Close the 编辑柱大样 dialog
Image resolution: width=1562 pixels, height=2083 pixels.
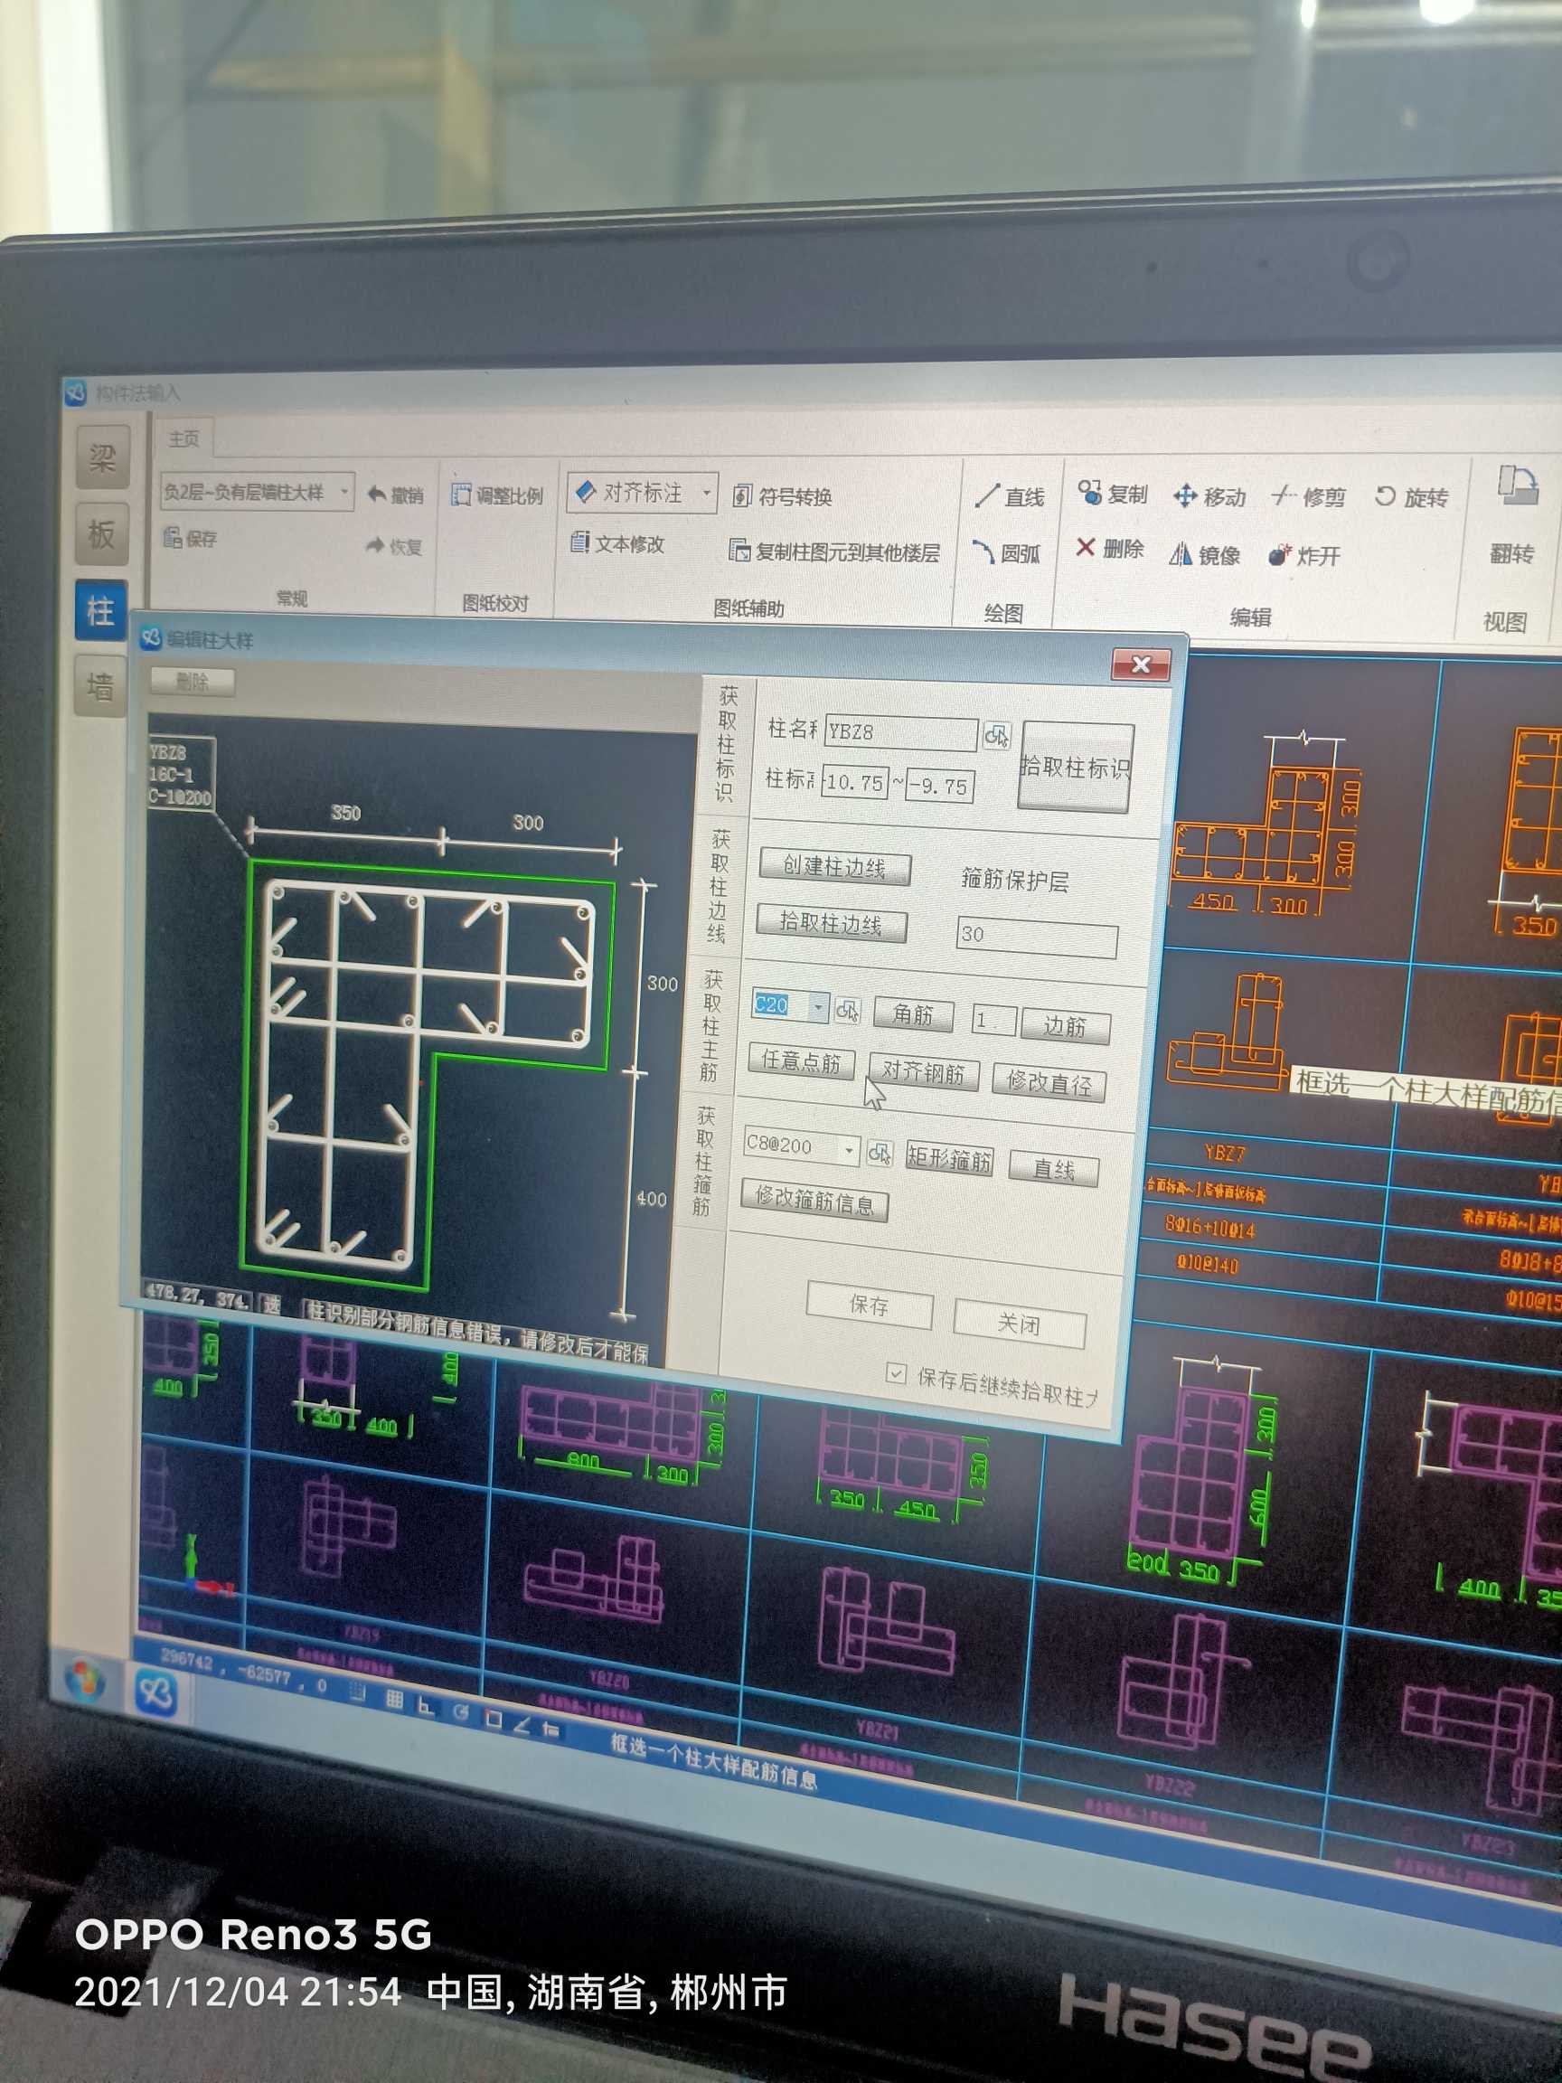tap(1141, 664)
